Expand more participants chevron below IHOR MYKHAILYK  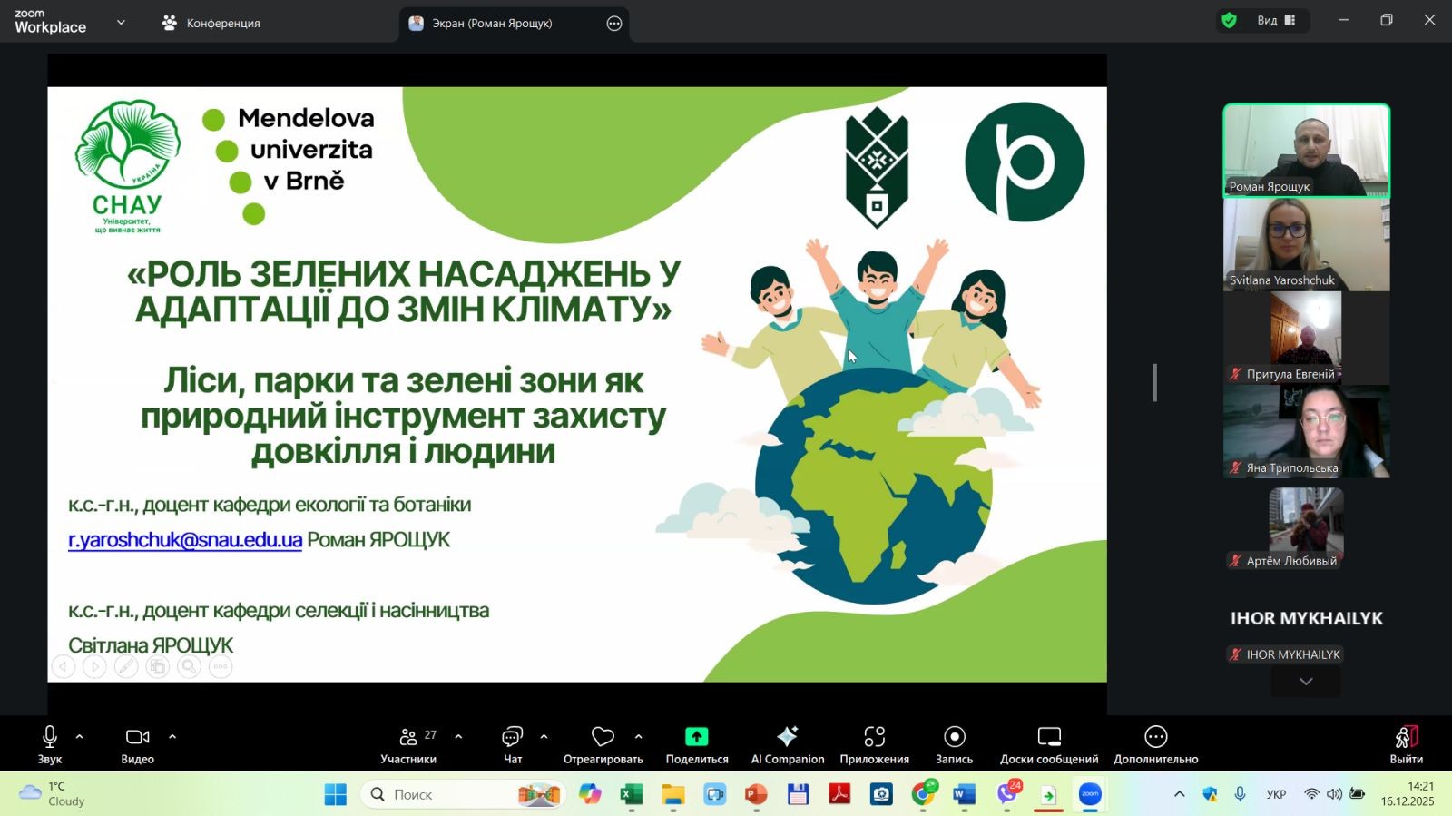pos(1306,682)
